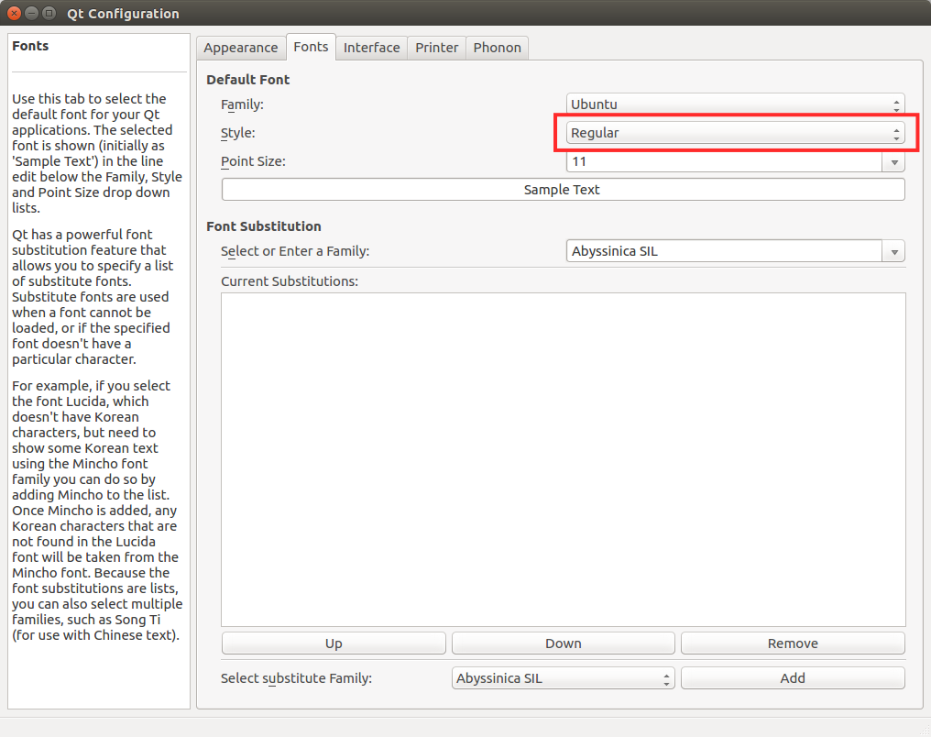The width and height of the screenshot is (931, 737).
Task: Click the Sample Text preview field
Action: tap(563, 190)
